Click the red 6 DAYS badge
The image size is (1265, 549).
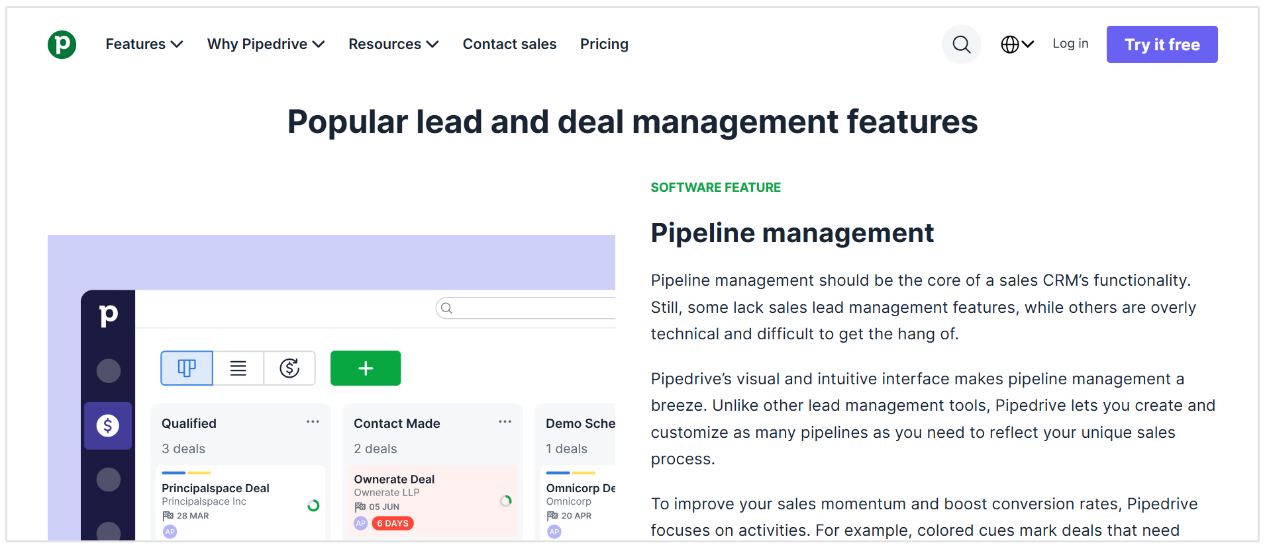point(393,523)
